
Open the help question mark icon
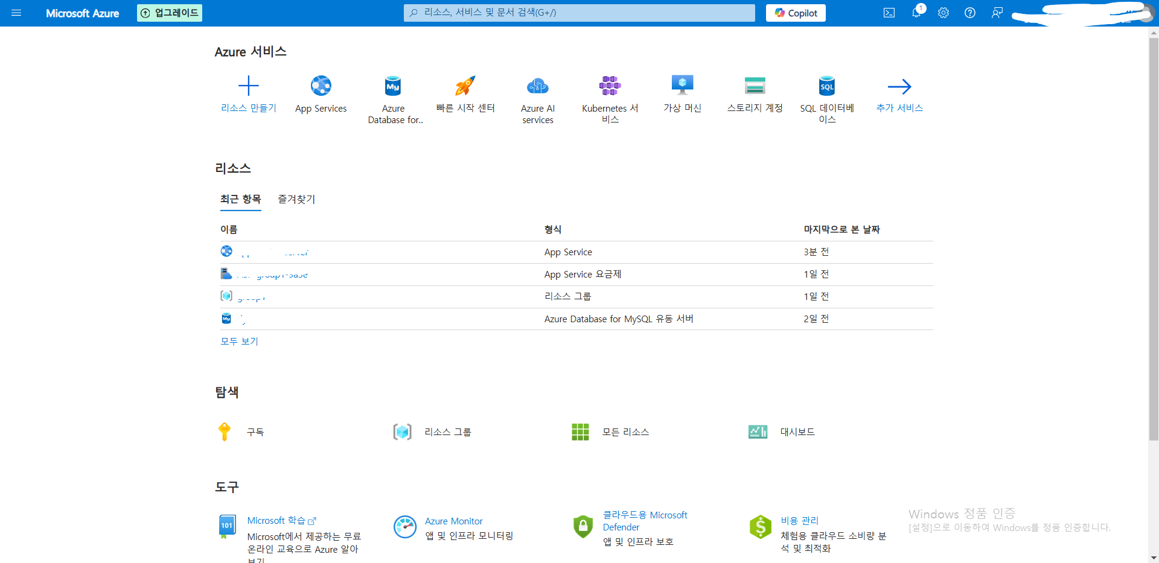(x=970, y=13)
